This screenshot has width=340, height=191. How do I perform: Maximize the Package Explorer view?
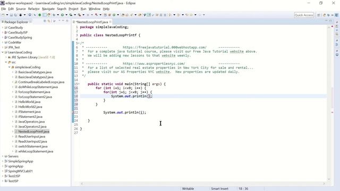(x=67, y=21)
